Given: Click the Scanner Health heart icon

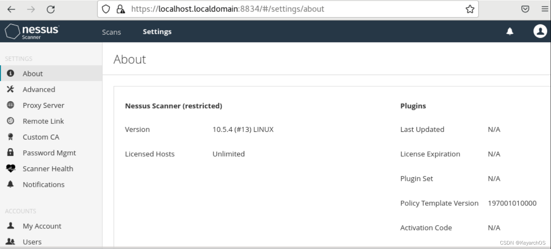Looking at the screenshot, I should 11,168.
